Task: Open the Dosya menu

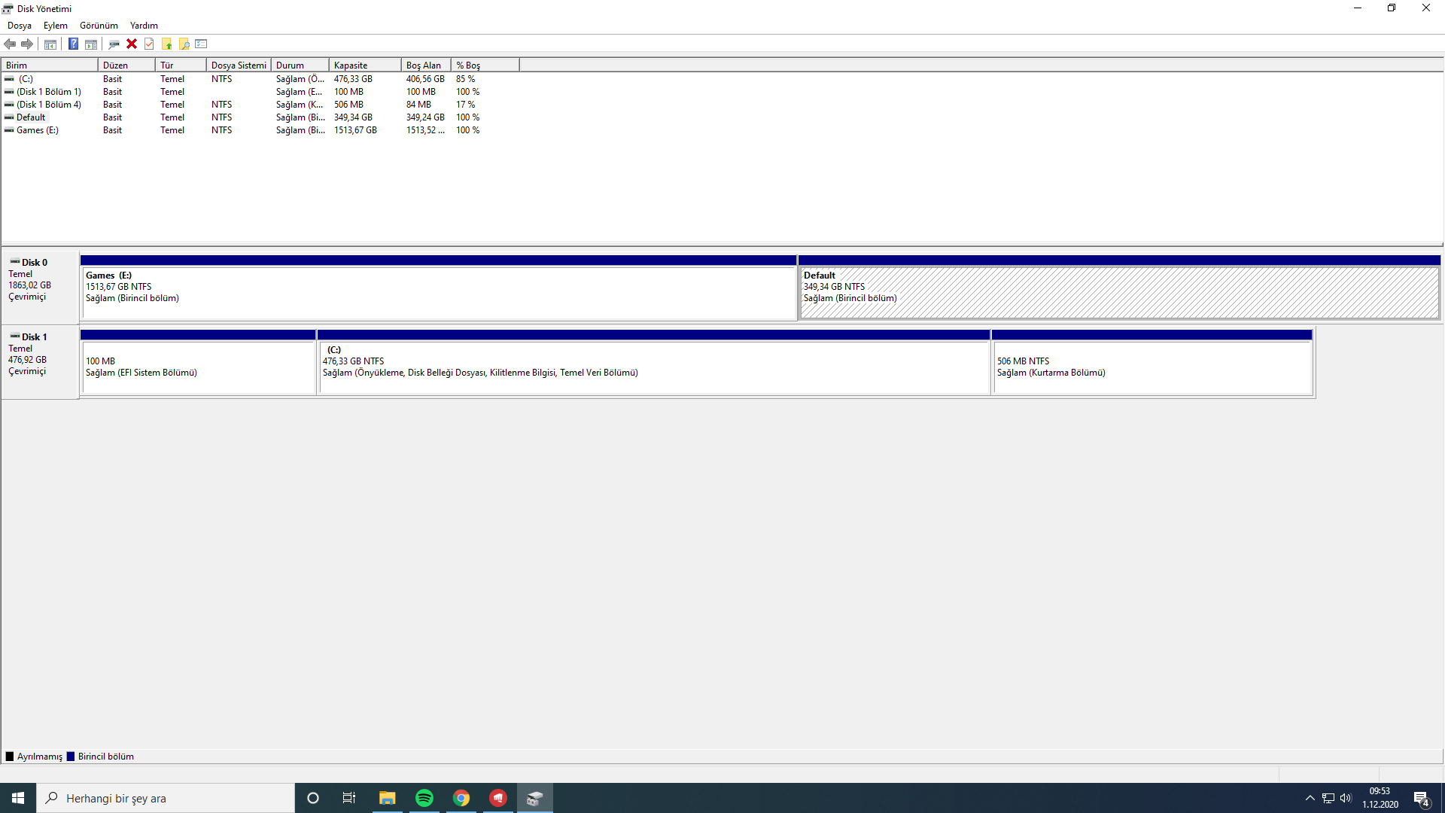Action: 20,26
